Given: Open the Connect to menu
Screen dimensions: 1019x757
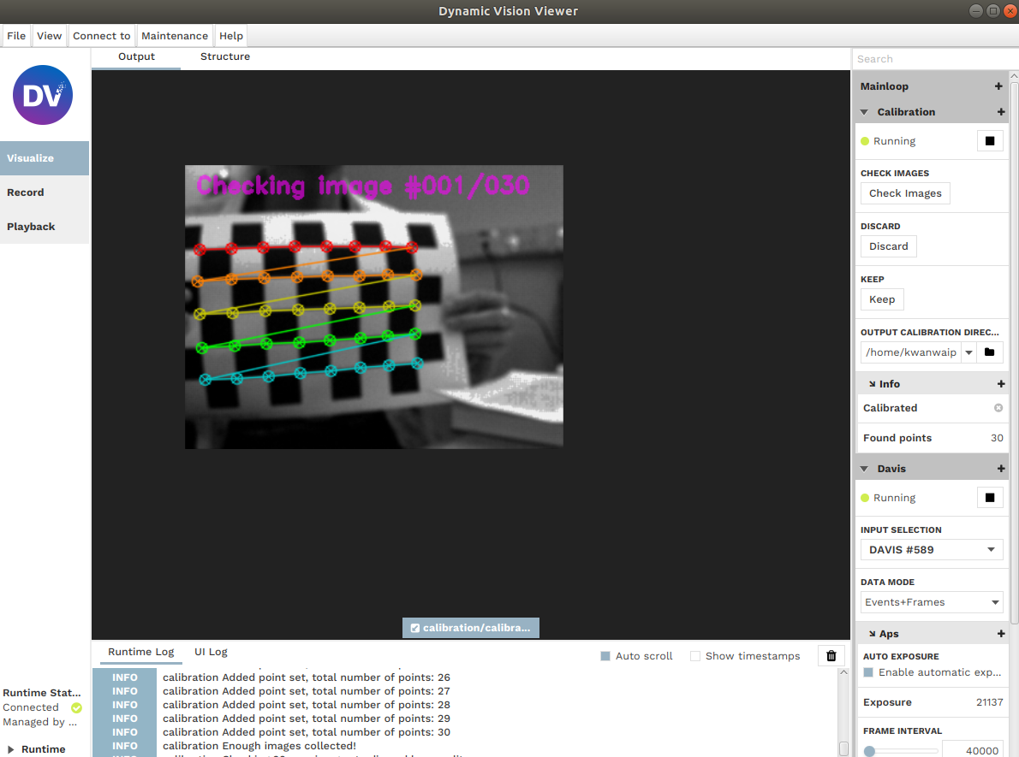Looking at the screenshot, I should tap(101, 36).
